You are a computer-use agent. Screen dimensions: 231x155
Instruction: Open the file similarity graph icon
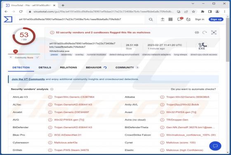pos(214,33)
